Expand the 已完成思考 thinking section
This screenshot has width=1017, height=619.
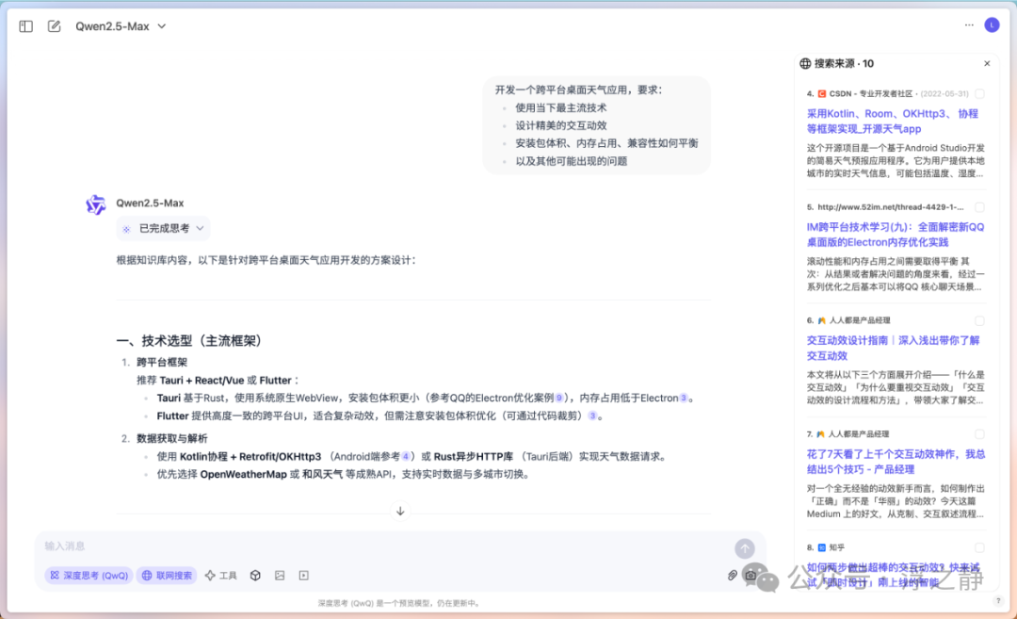(x=164, y=228)
